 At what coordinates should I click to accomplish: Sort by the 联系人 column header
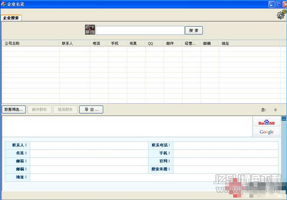pyautogui.click(x=74, y=43)
